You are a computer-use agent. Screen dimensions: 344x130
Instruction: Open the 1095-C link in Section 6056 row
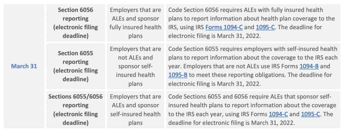[265, 27]
